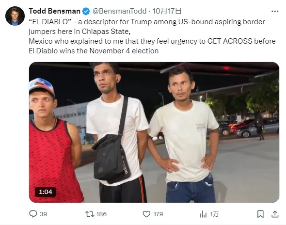
Task: Click the @BensmanTodd handle
Action: click(119, 11)
